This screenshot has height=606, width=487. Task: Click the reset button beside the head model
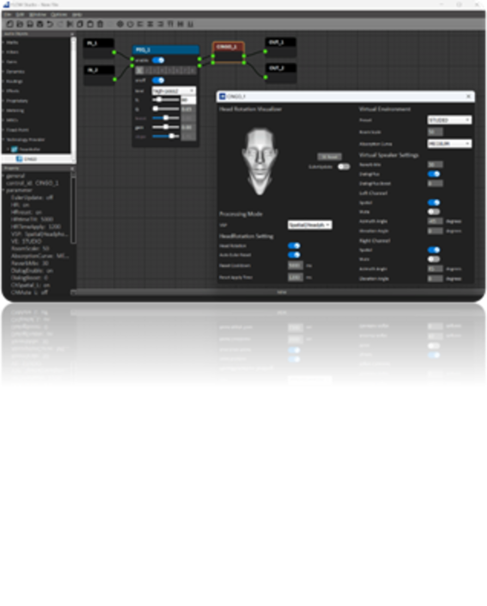click(329, 157)
